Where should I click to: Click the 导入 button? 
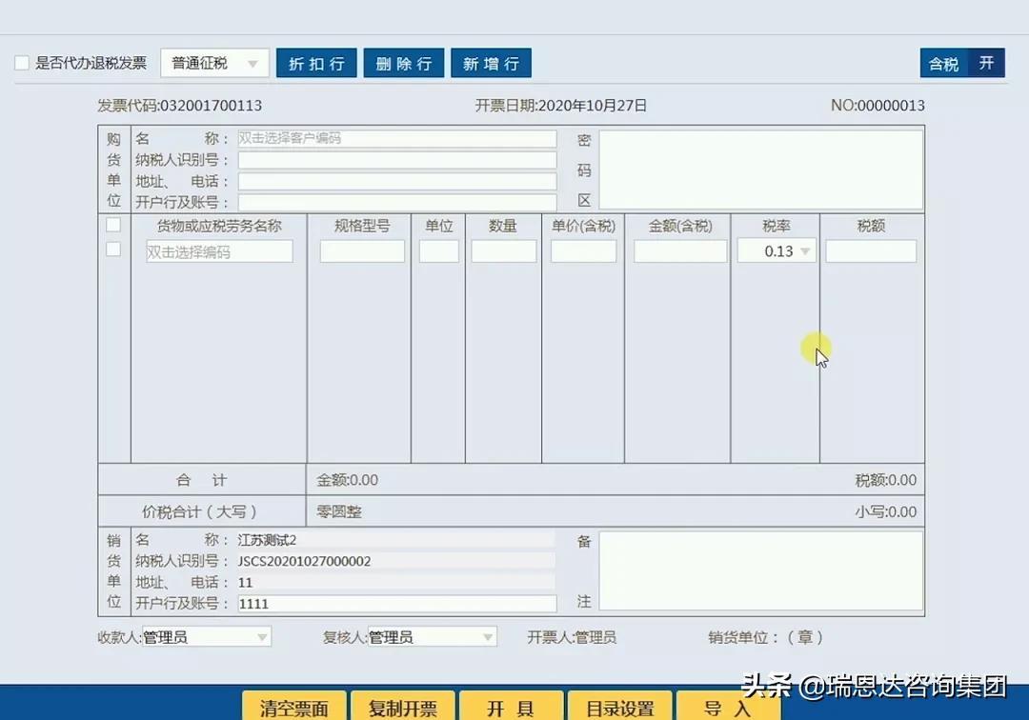tap(729, 707)
